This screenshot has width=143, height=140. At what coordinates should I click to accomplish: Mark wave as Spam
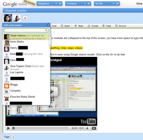click(x=65, y=26)
